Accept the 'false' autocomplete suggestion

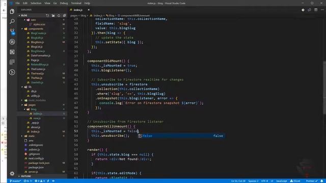(x=181, y=136)
